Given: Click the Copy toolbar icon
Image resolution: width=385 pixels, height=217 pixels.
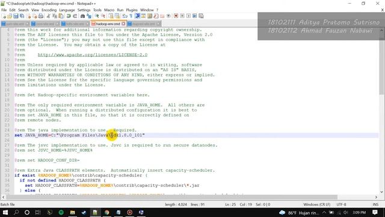Looking at the screenshot, I should coord(55,16).
